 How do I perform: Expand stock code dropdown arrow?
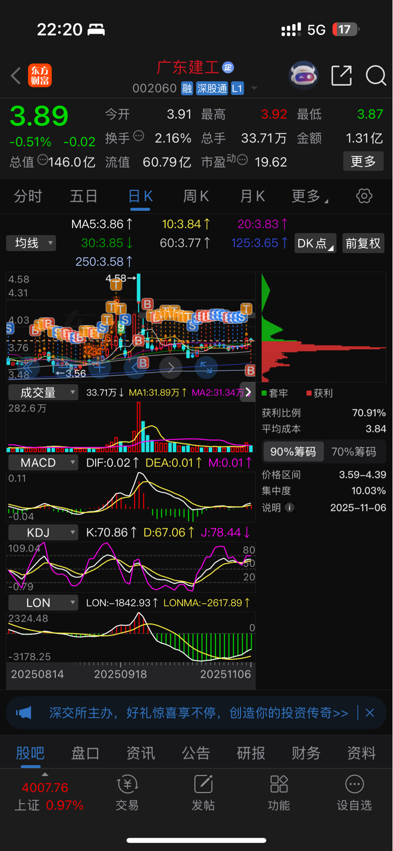(x=254, y=89)
